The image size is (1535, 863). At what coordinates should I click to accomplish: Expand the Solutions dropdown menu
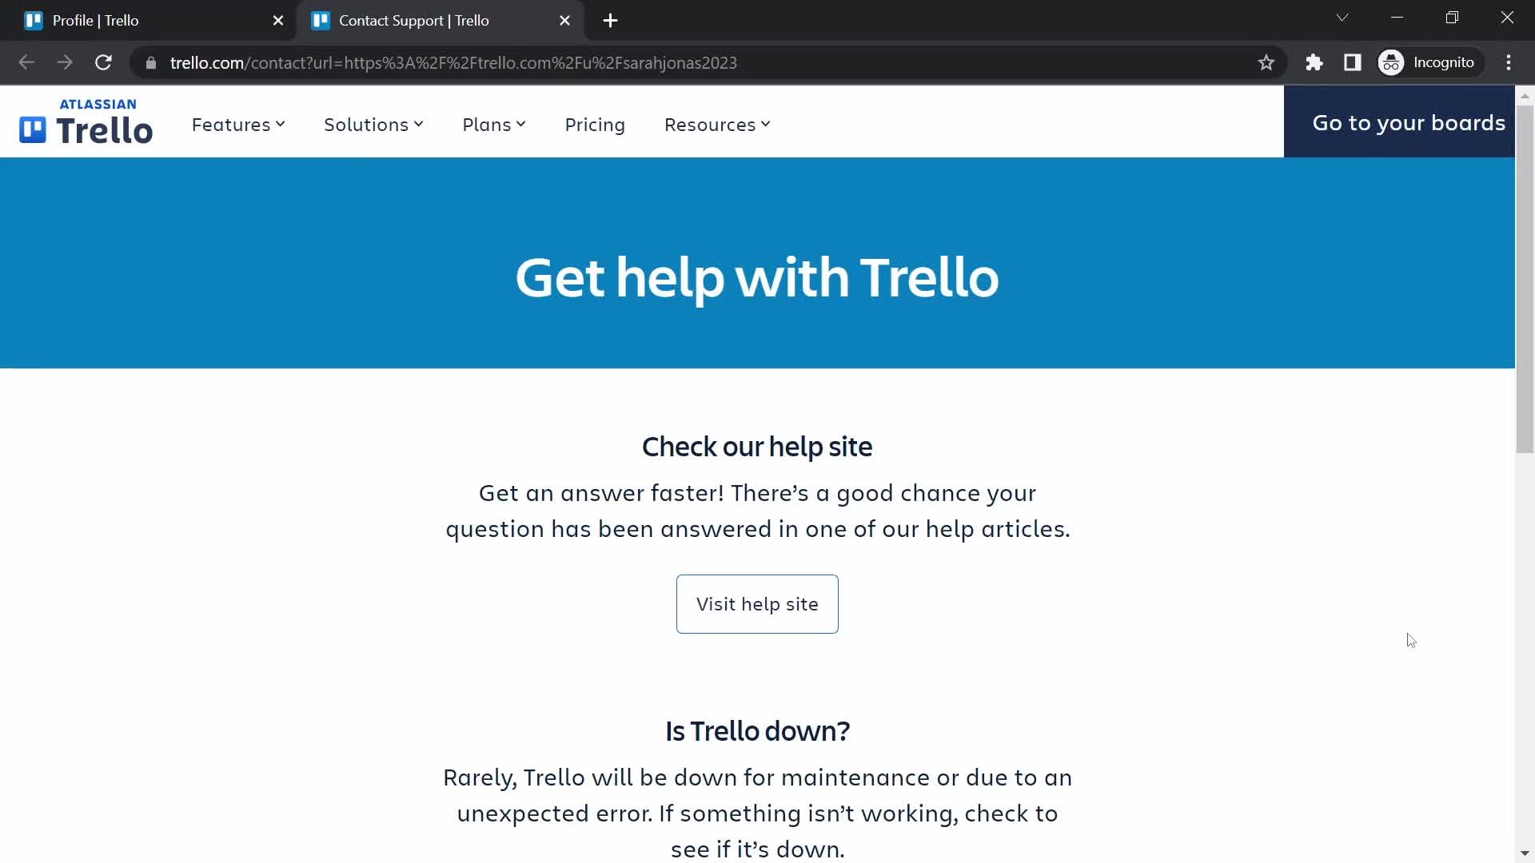point(374,125)
